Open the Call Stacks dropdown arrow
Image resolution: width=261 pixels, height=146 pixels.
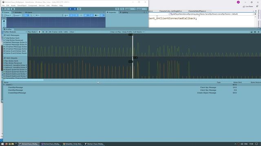pyautogui.click(x=144, y=32)
